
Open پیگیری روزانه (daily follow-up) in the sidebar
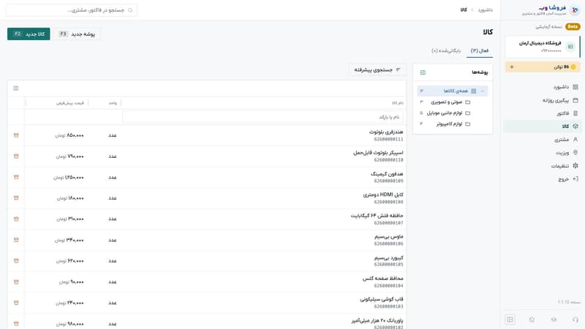[x=542, y=100]
